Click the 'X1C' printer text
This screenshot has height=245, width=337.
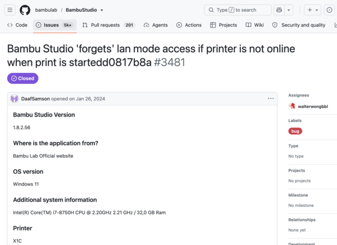[17, 241]
